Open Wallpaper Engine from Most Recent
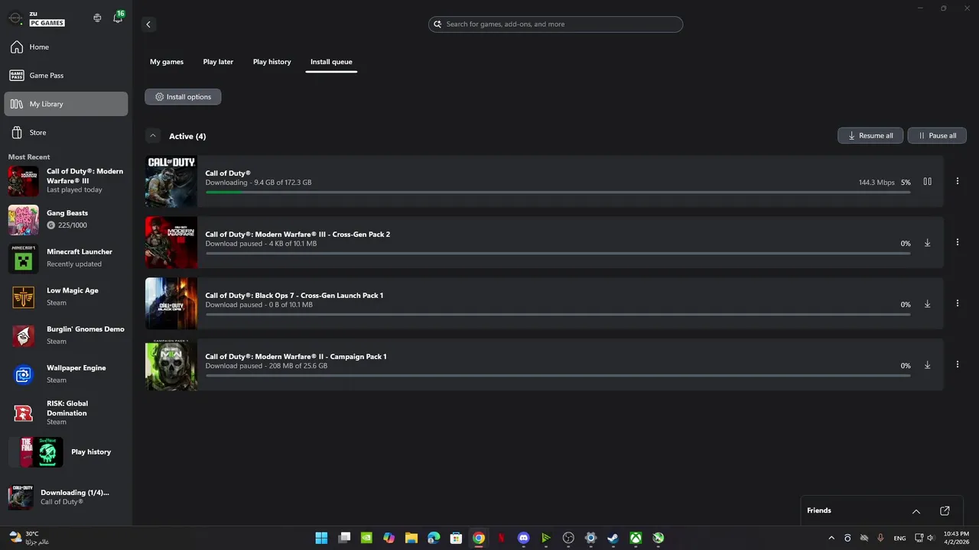 [x=66, y=374]
